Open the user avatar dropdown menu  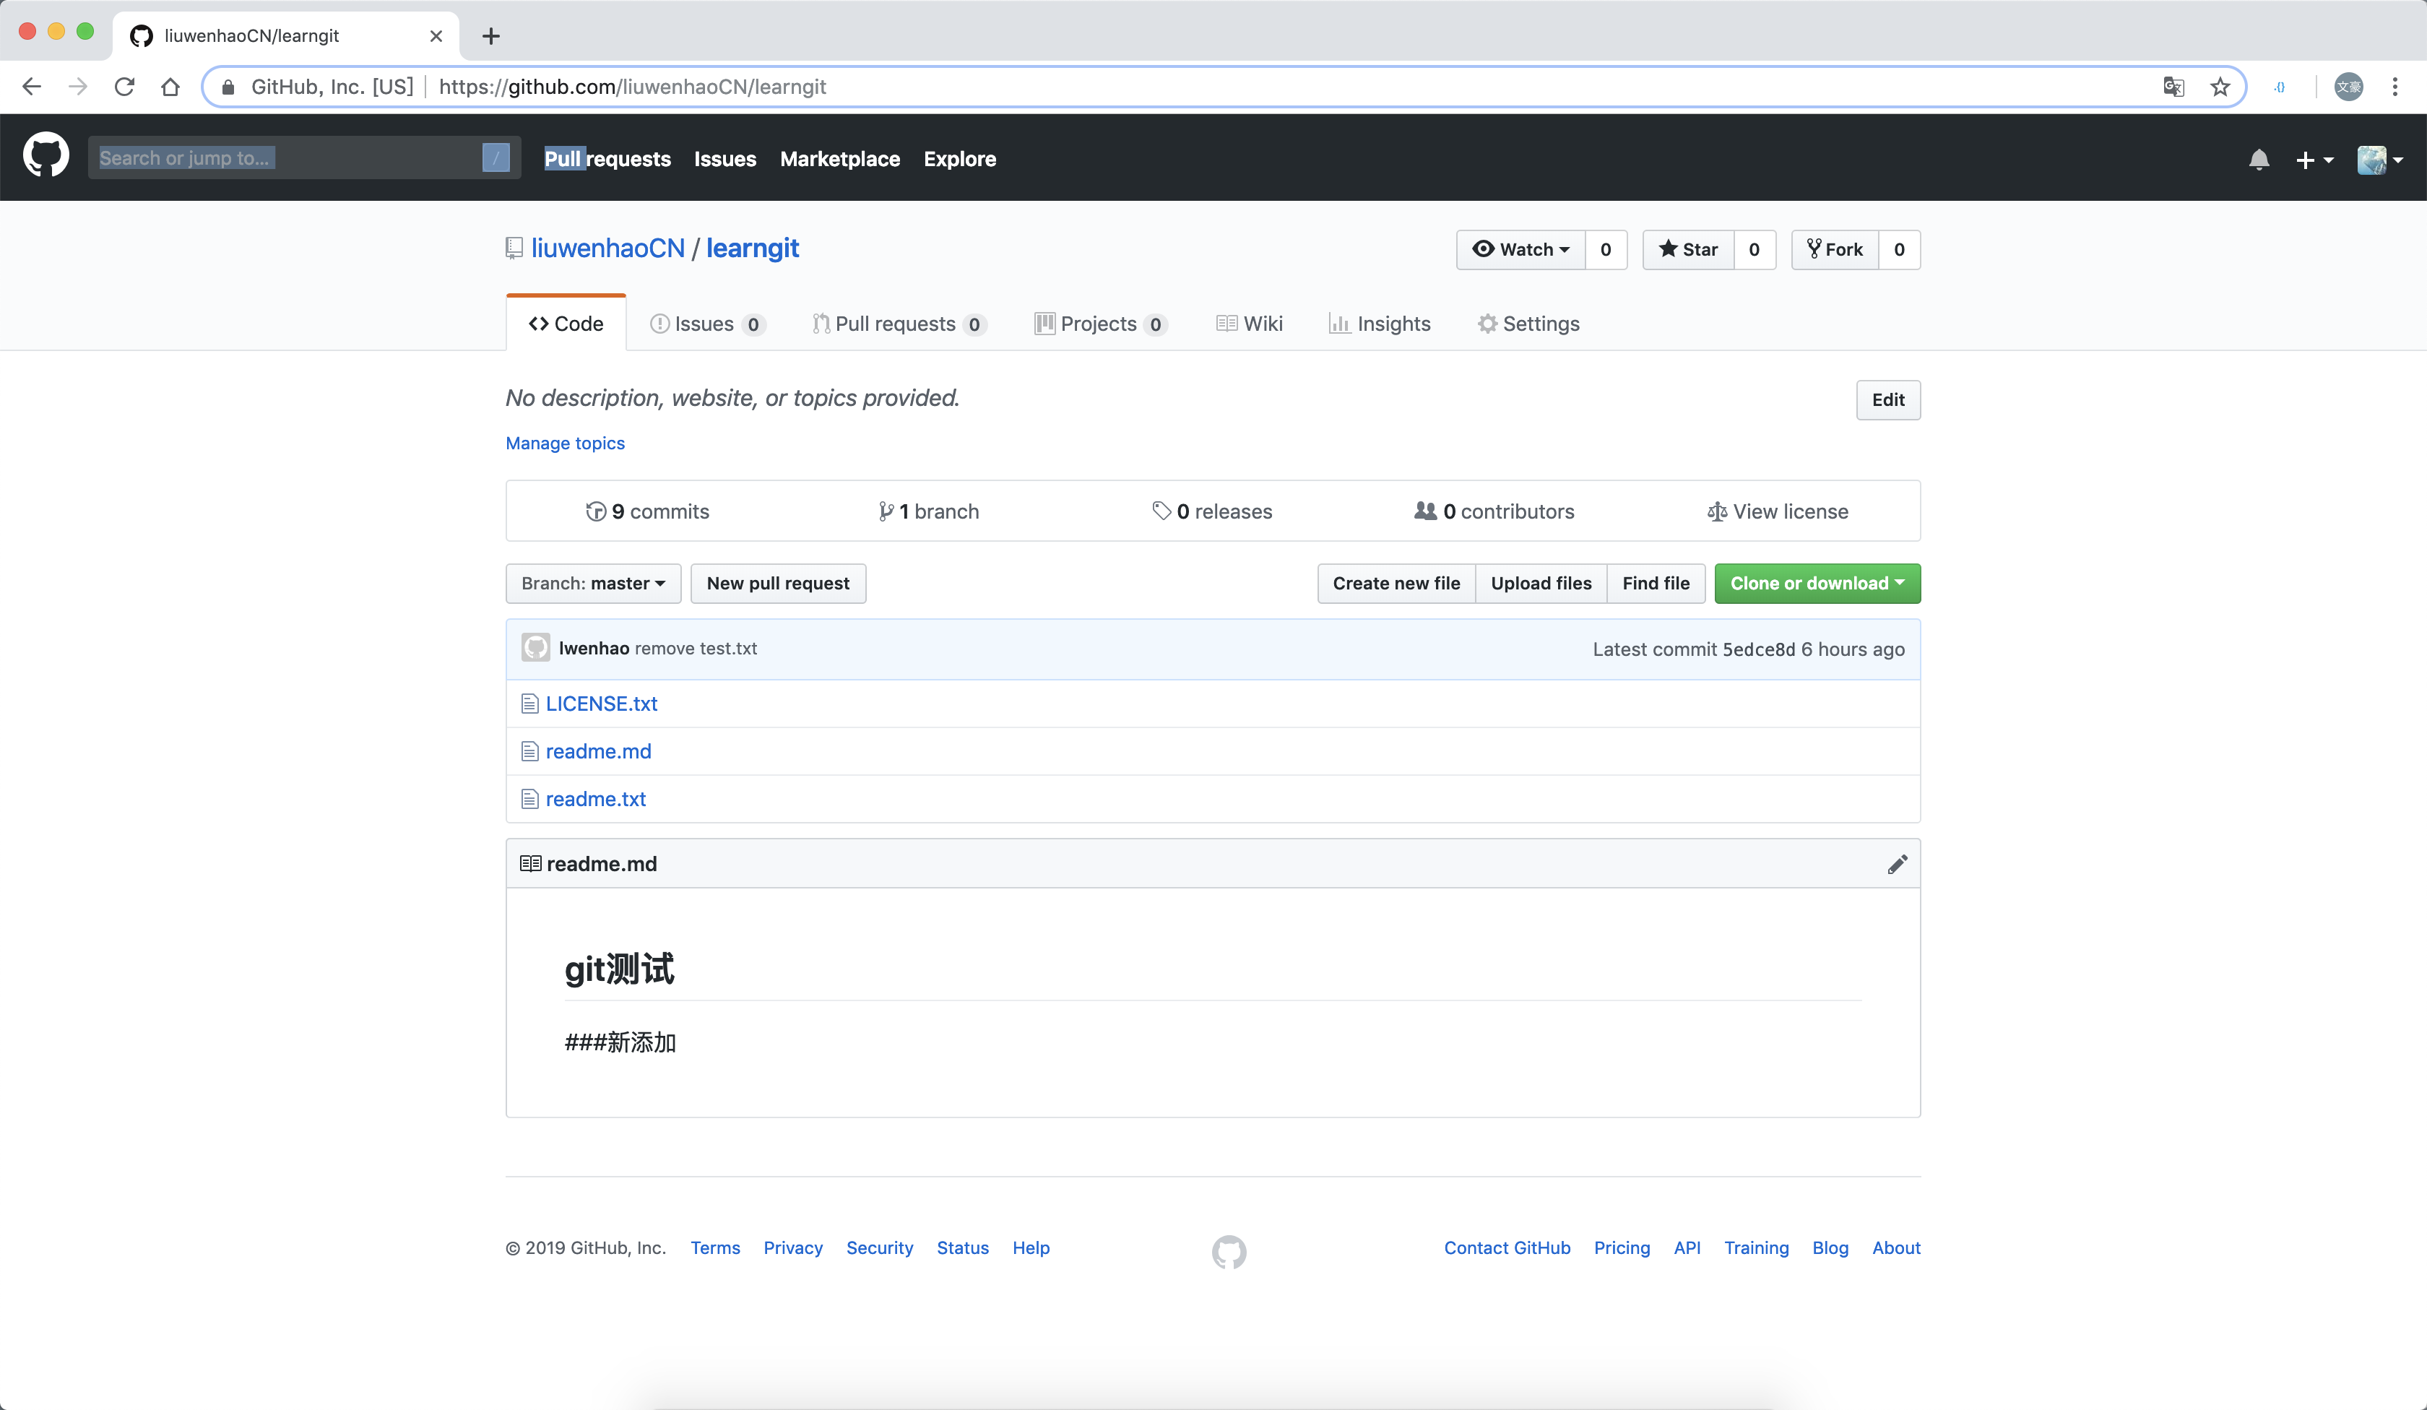coord(2380,160)
